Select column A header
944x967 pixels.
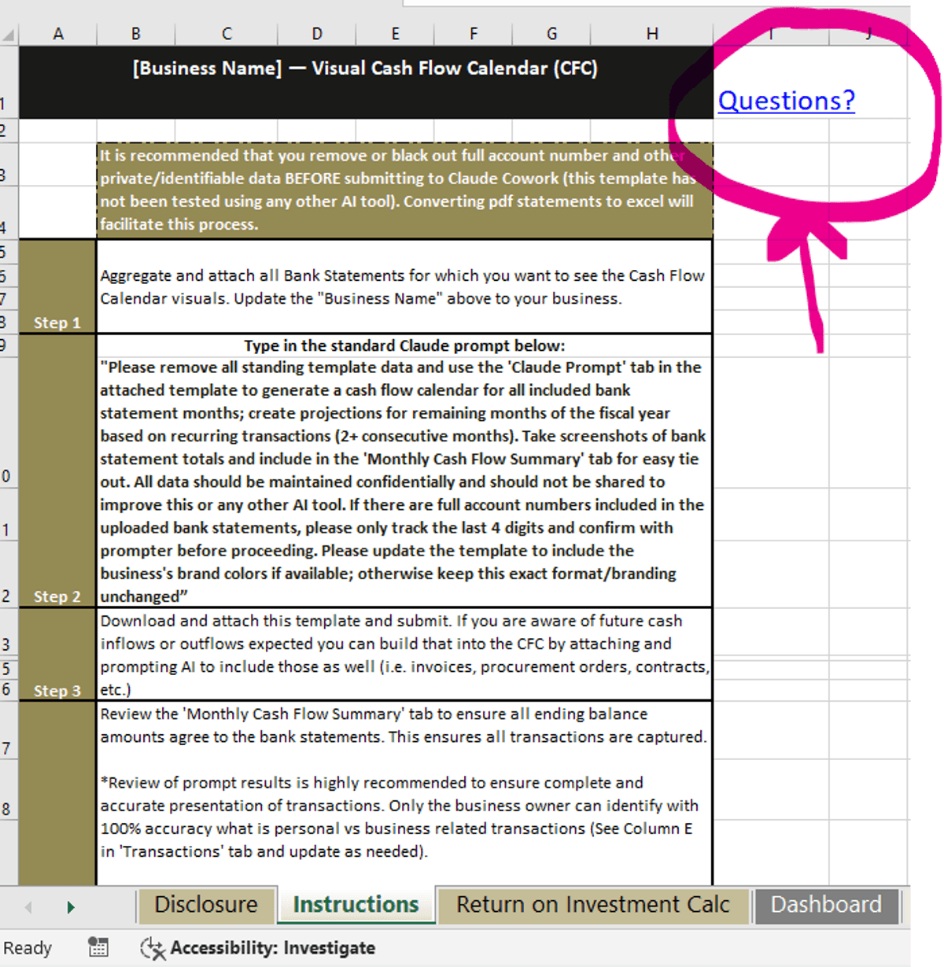point(57,34)
